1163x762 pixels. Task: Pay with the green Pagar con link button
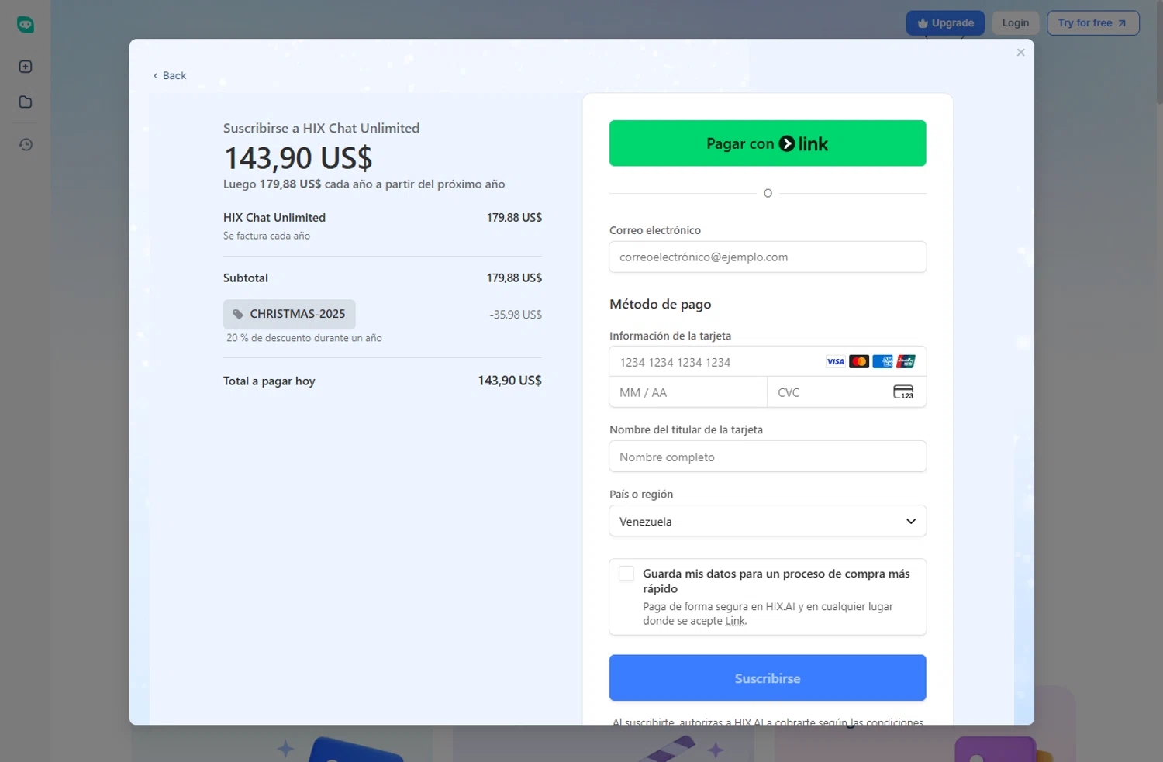[768, 143]
